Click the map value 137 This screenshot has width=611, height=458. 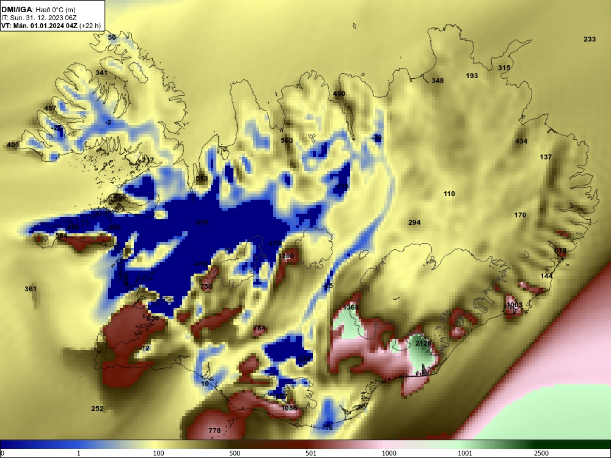(x=546, y=157)
